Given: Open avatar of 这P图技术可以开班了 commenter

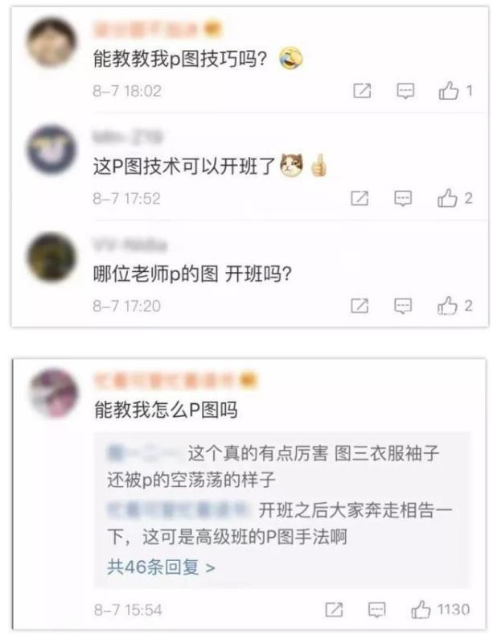Looking at the screenshot, I should coord(51,150).
